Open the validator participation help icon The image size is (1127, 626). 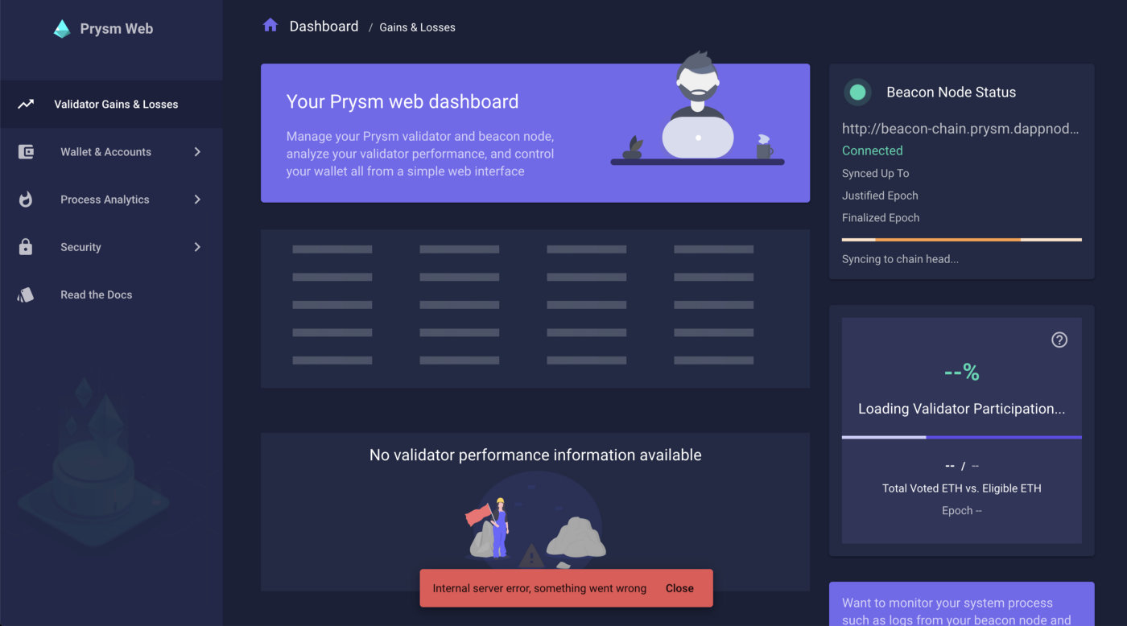coord(1059,340)
